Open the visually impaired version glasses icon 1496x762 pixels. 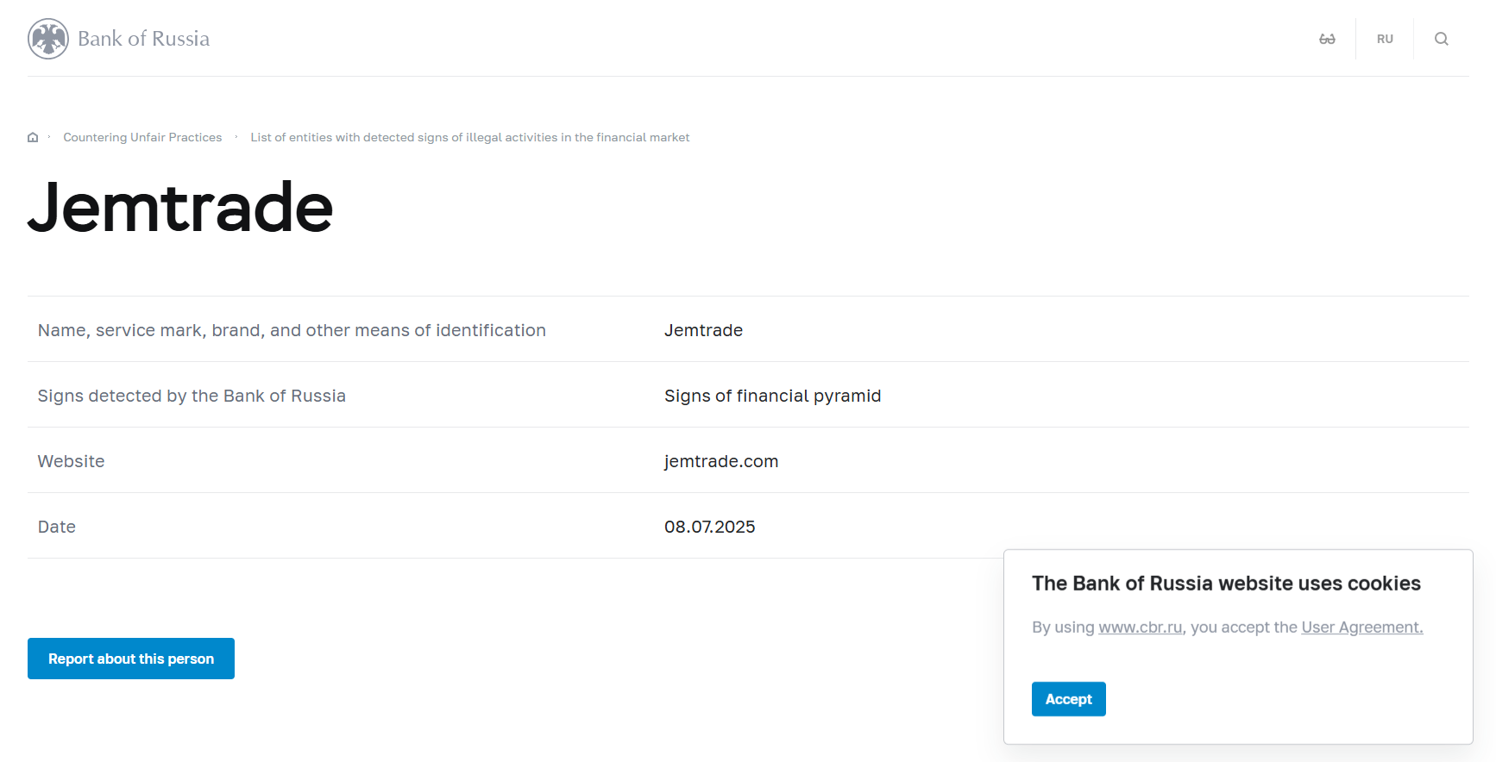[x=1327, y=39]
